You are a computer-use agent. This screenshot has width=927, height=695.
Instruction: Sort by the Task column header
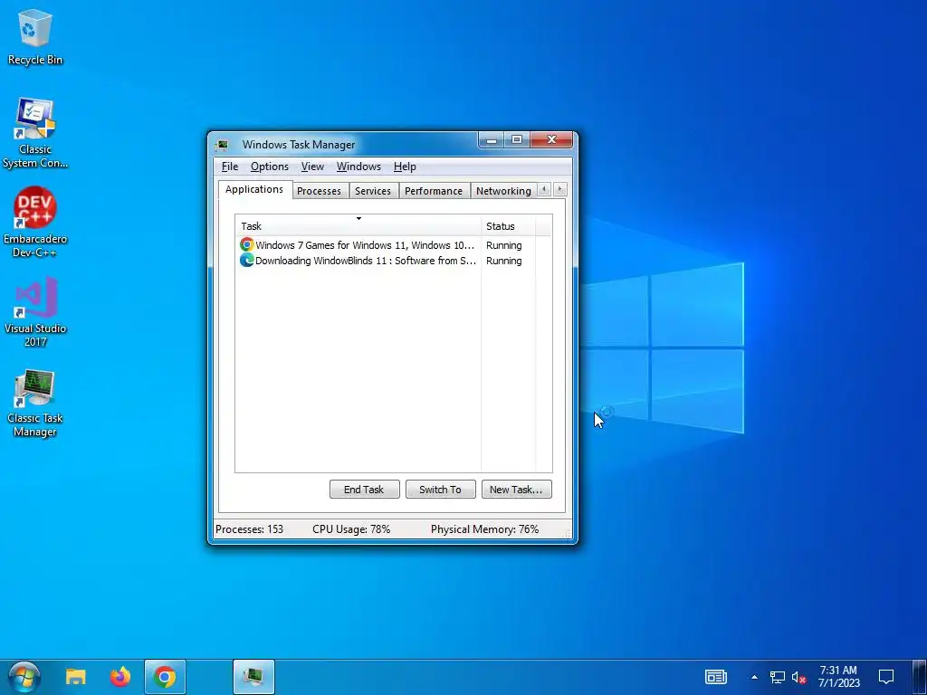click(x=358, y=225)
